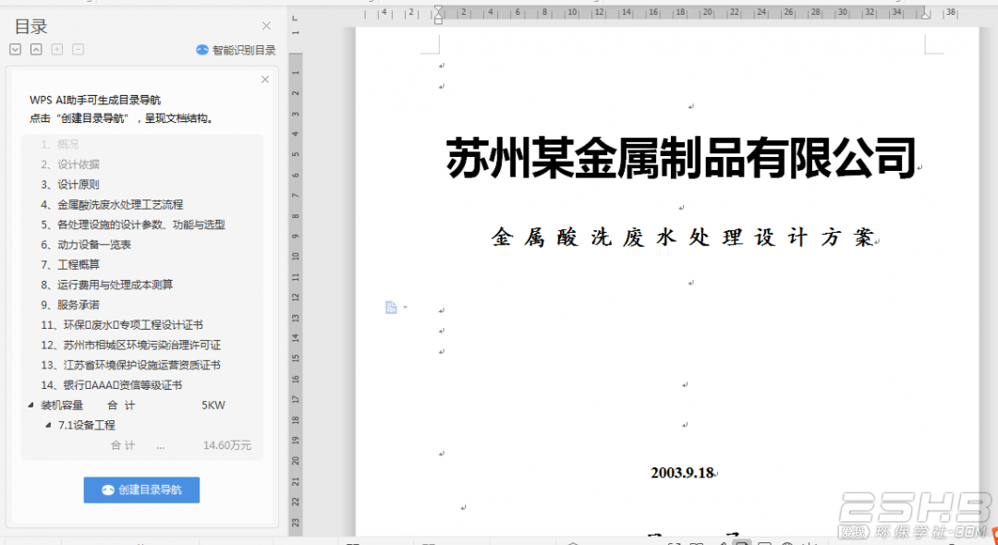Go to heading 3、设计原则
The image size is (998, 545).
(x=70, y=185)
